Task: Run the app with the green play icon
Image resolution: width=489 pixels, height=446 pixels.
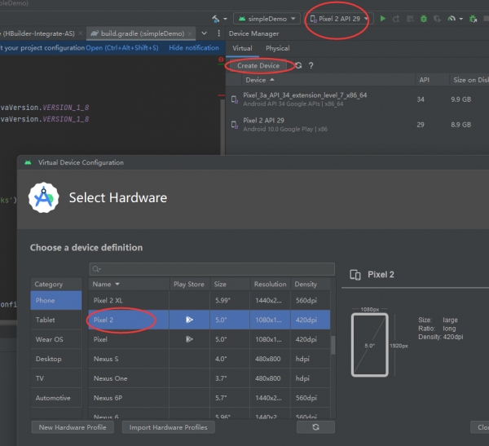Action: pos(383,19)
